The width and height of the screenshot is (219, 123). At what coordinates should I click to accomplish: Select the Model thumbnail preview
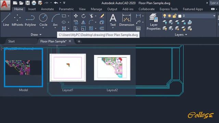[x=24, y=68]
